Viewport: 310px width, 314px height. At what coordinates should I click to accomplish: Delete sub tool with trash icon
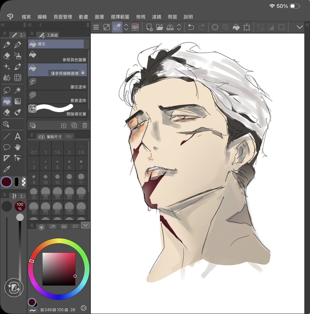tap(85, 125)
